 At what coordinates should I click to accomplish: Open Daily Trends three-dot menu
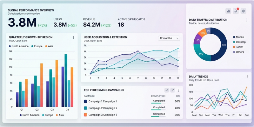247,77
